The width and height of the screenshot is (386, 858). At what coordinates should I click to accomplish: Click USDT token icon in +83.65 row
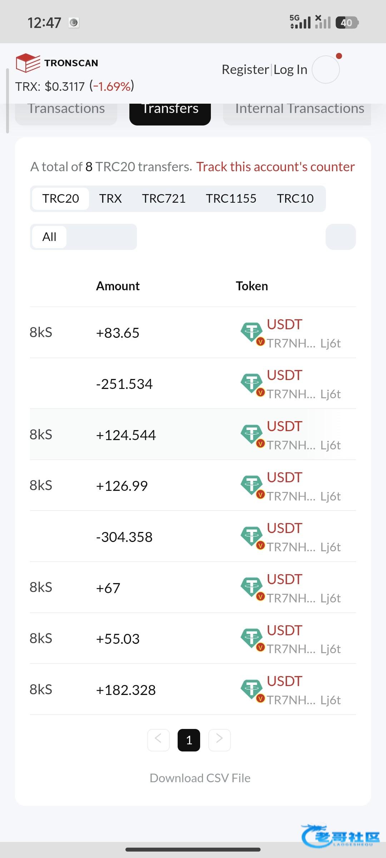(x=252, y=332)
